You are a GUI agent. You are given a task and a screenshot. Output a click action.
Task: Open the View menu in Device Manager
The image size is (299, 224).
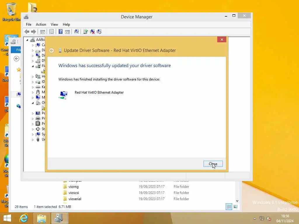tap(54, 24)
